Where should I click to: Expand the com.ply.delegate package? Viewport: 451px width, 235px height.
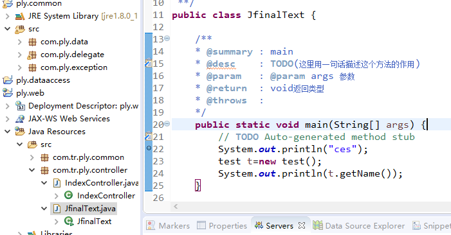[19, 55]
